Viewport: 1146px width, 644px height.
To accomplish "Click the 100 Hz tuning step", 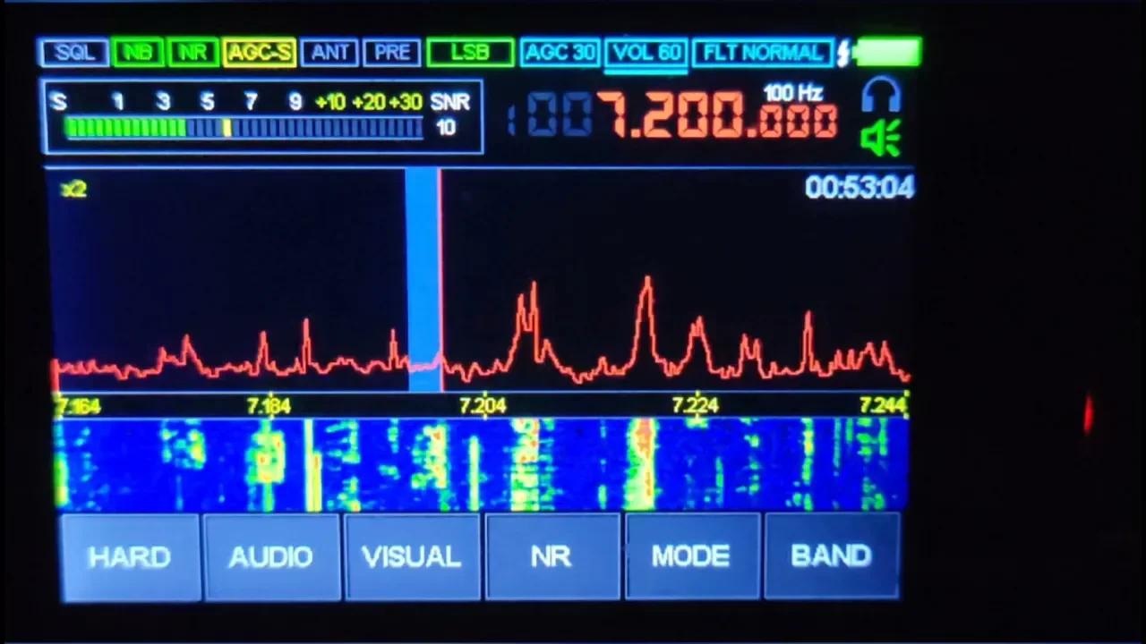I will [792, 92].
